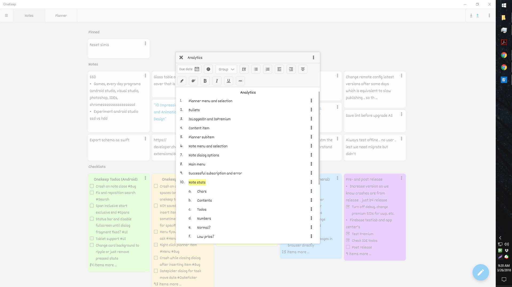Open the Windows Start menu
Image resolution: width=512 pixels, height=287 pixels.
coord(504,5)
